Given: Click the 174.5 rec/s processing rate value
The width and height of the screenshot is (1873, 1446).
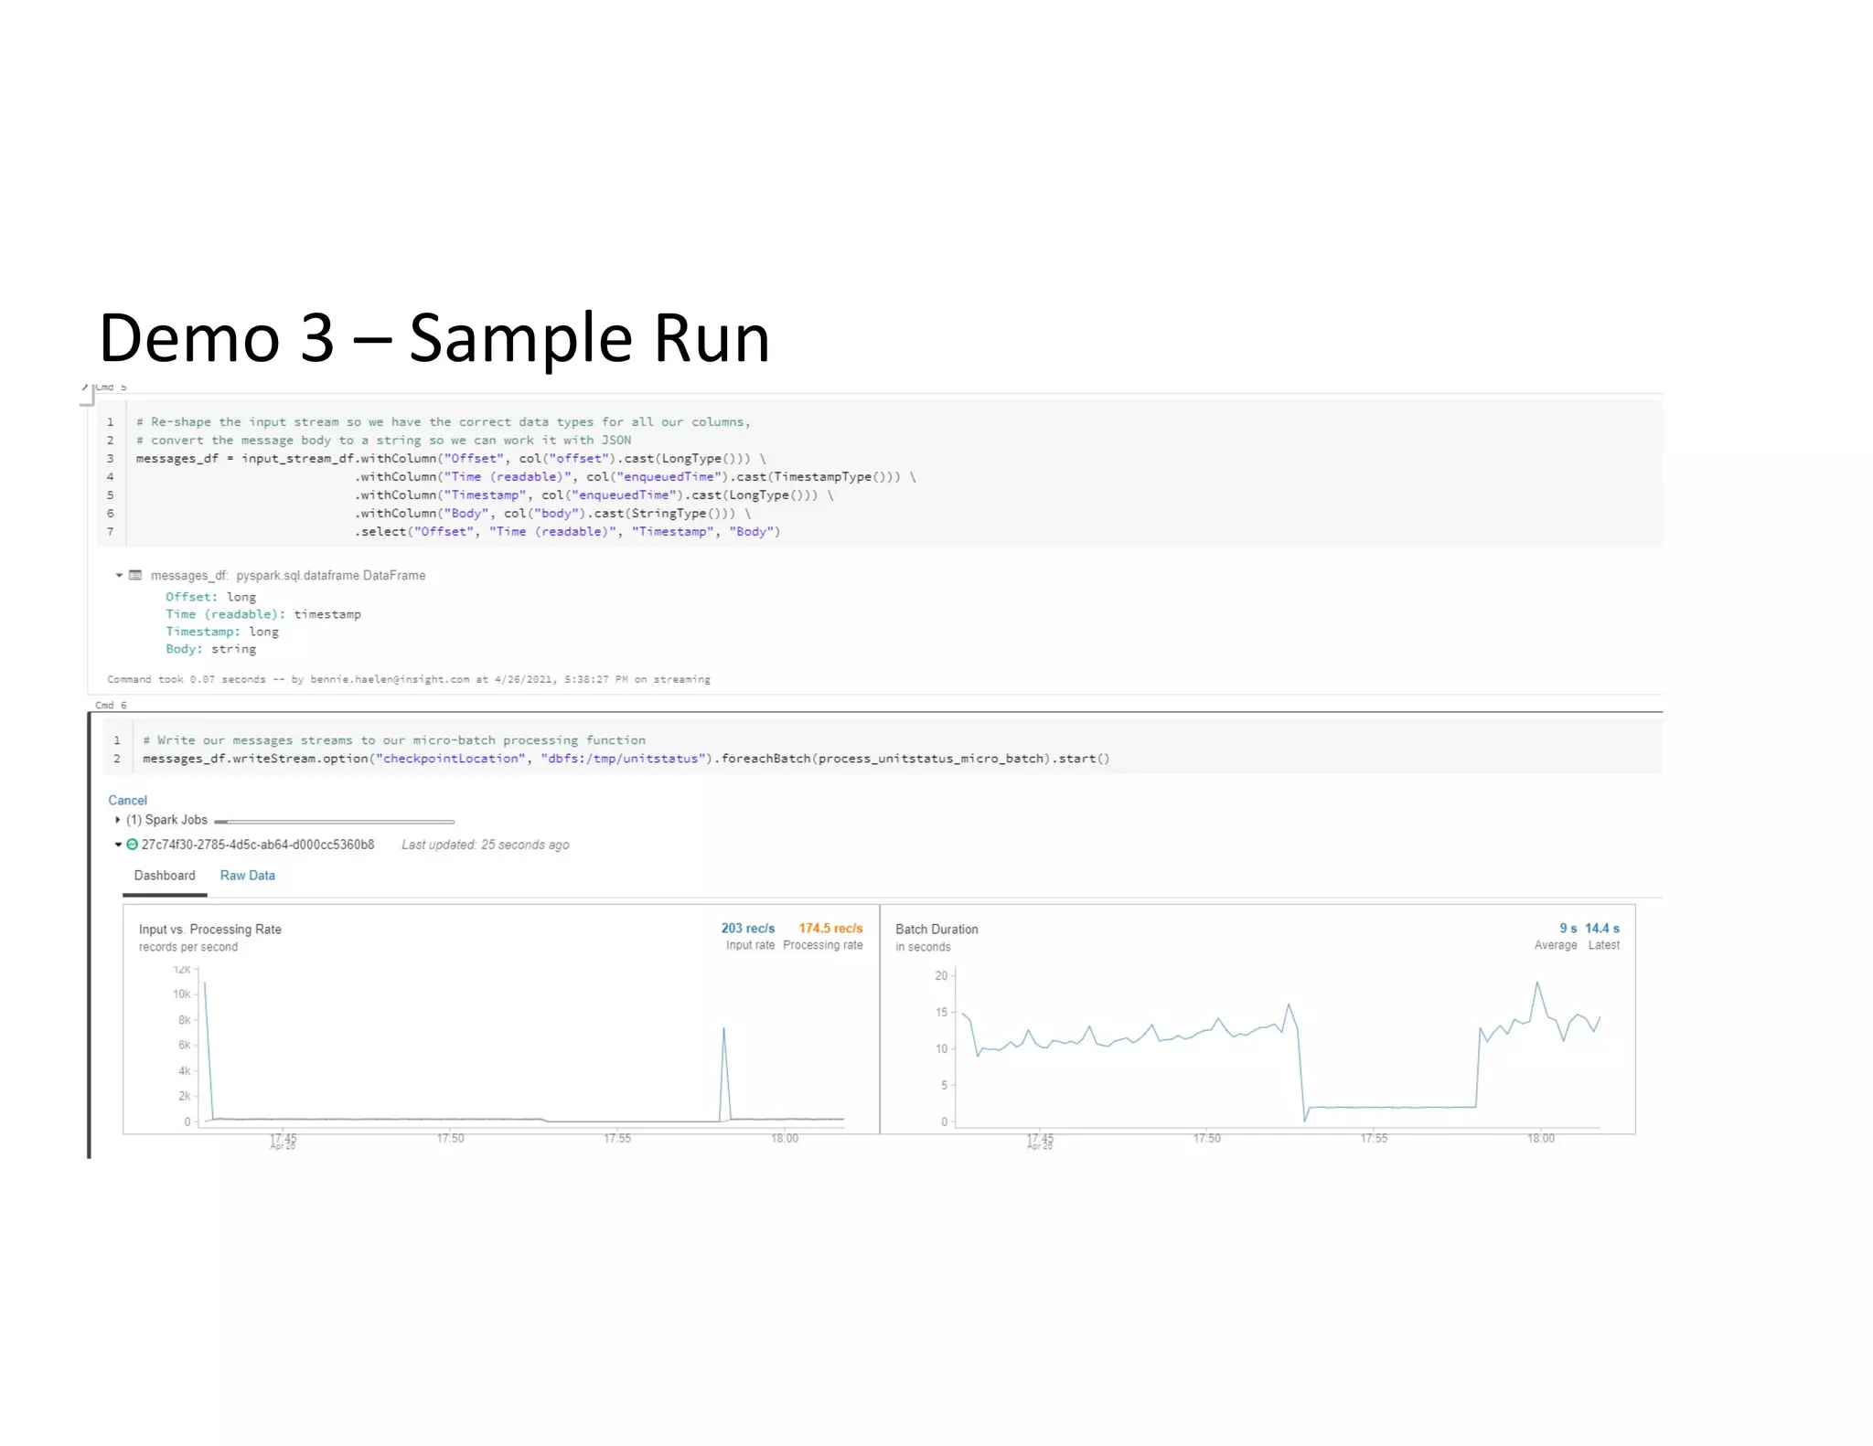Looking at the screenshot, I should [x=830, y=928].
